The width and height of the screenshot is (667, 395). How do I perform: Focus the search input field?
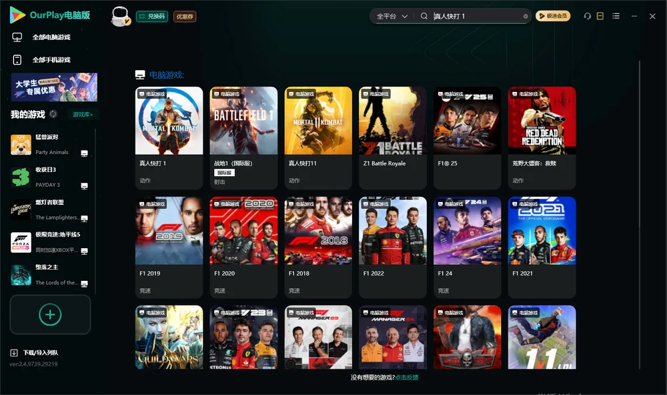pos(476,16)
